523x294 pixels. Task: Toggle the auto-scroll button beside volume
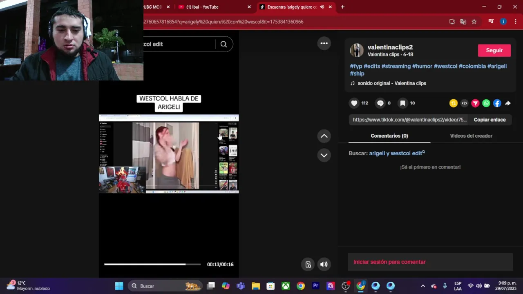pyautogui.click(x=308, y=264)
